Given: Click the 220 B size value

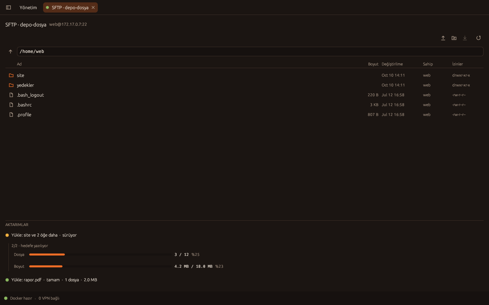Looking at the screenshot, I should coord(373,95).
